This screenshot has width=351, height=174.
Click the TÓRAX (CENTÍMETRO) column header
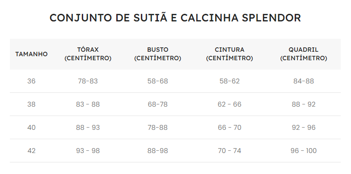[88, 54]
